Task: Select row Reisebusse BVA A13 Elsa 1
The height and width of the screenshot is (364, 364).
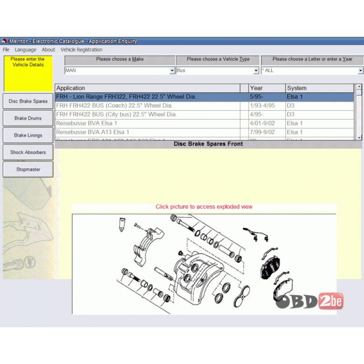Action: click(x=204, y=132)
